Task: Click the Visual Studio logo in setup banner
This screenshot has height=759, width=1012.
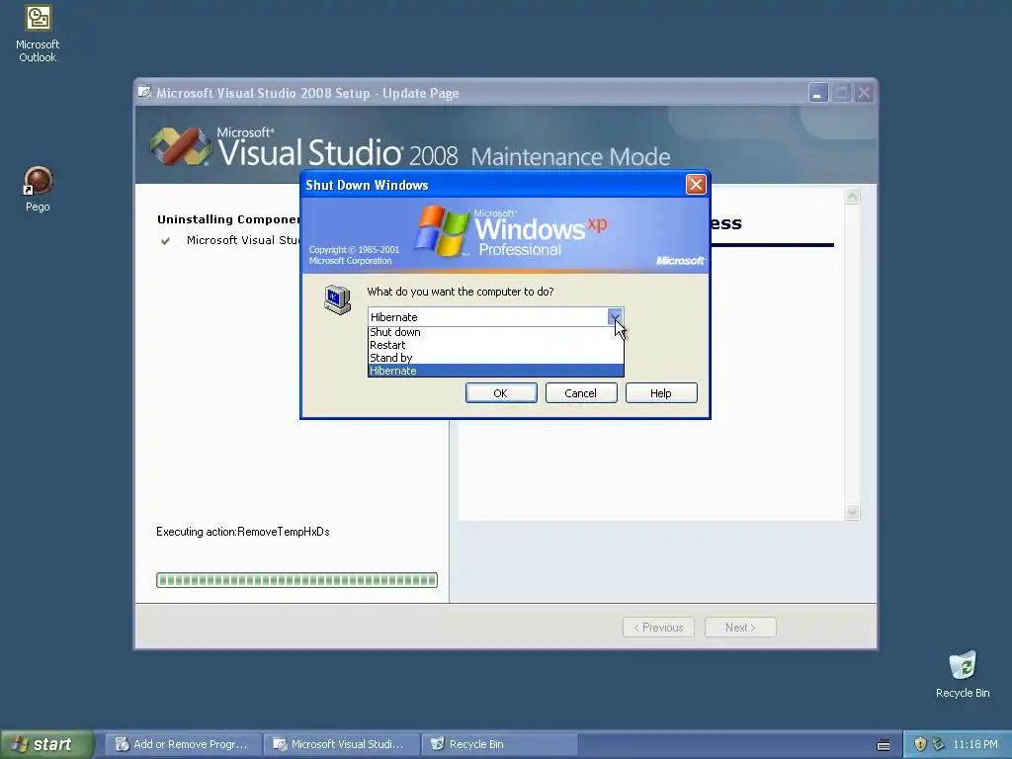Action: click(x=181, y=146)
